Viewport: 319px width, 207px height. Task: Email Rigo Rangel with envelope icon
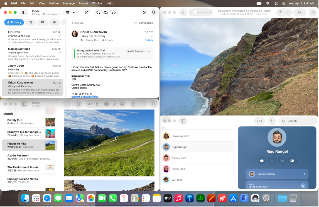click(x=292, y=161)
